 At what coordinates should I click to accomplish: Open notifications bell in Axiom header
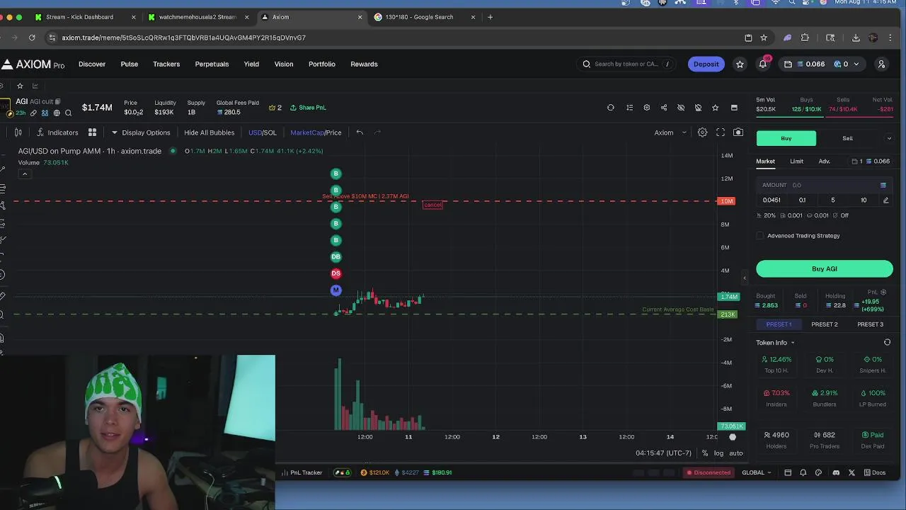(763, 64)
